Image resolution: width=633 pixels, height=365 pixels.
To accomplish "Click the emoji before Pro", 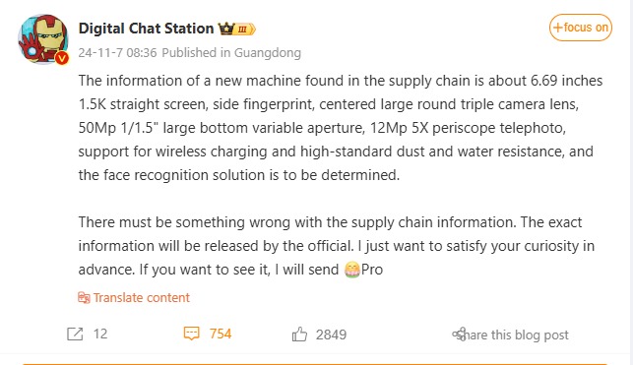I will click(x=352, y=270).
